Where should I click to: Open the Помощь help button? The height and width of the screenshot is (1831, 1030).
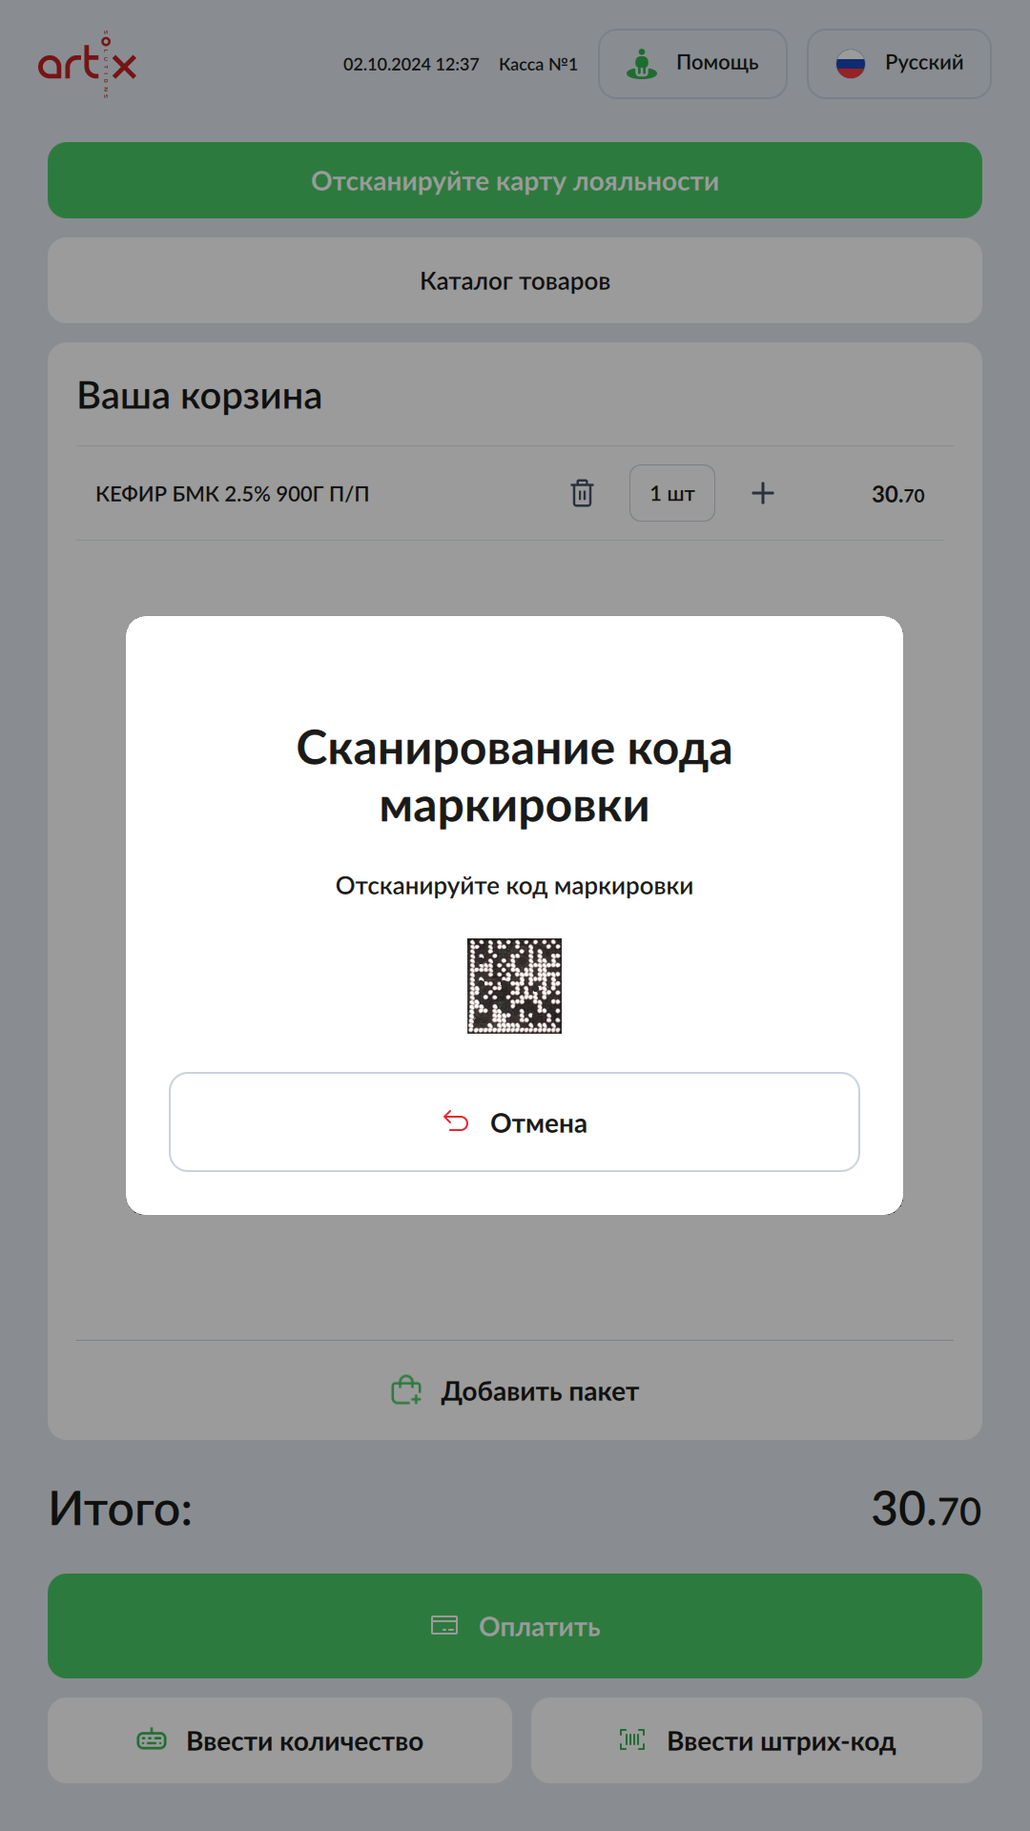692,64
